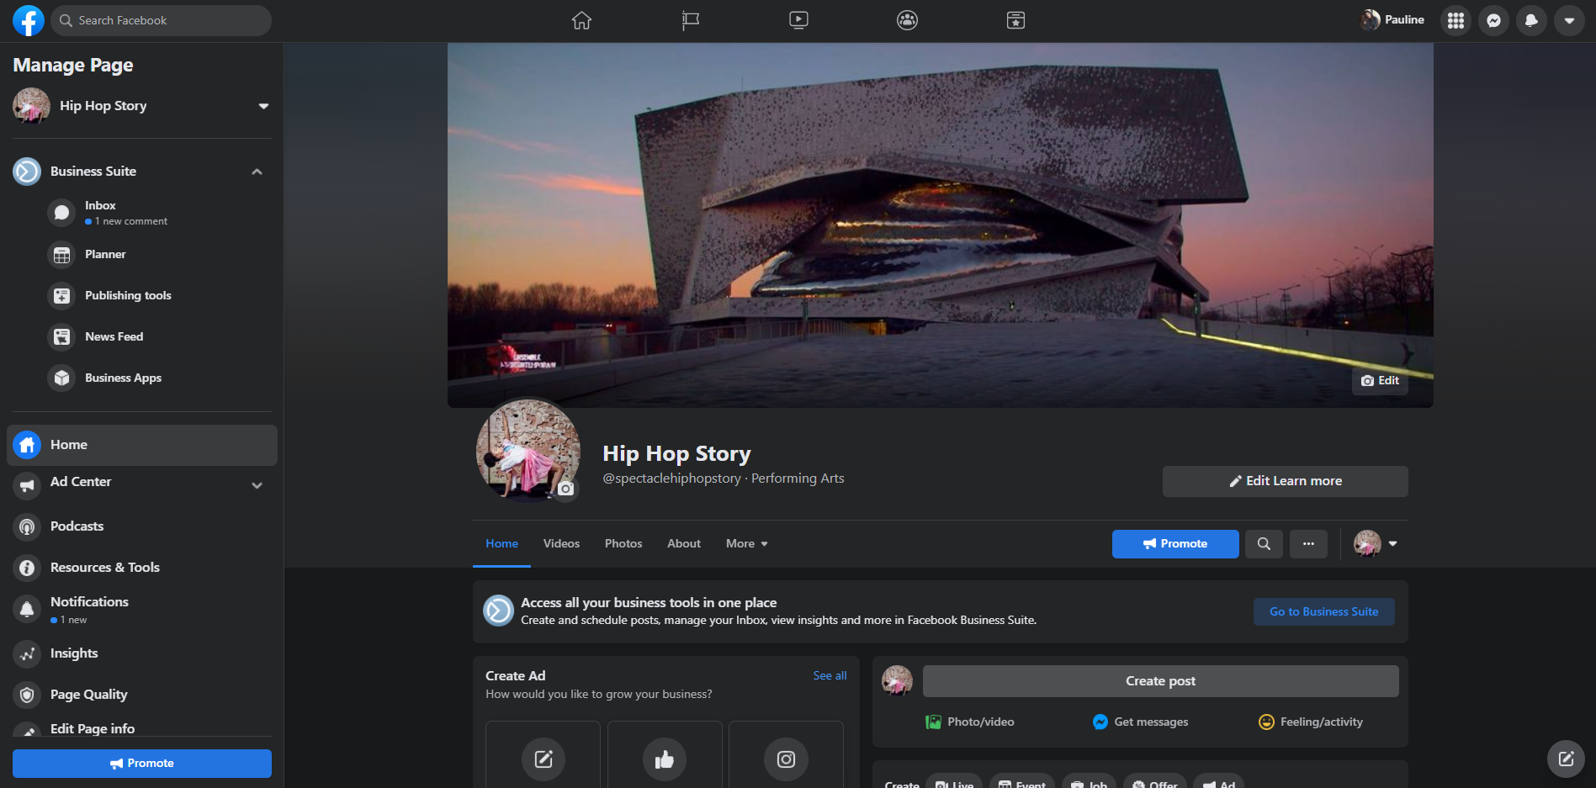Open the nine-dot menu grid icon
The width and height of the screenshot is (1596, 788).
(x=1455, y=20)
